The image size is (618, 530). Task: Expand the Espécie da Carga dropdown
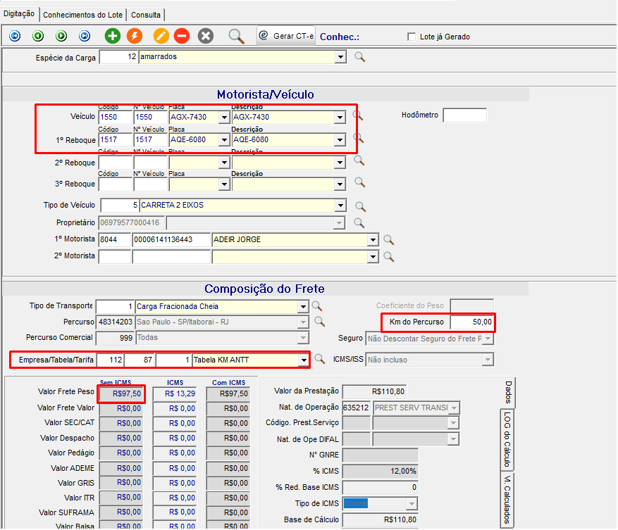coord(341,57)
